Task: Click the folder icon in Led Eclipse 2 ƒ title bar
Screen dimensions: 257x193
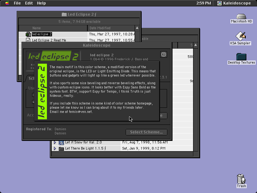Action: point(64,14)
